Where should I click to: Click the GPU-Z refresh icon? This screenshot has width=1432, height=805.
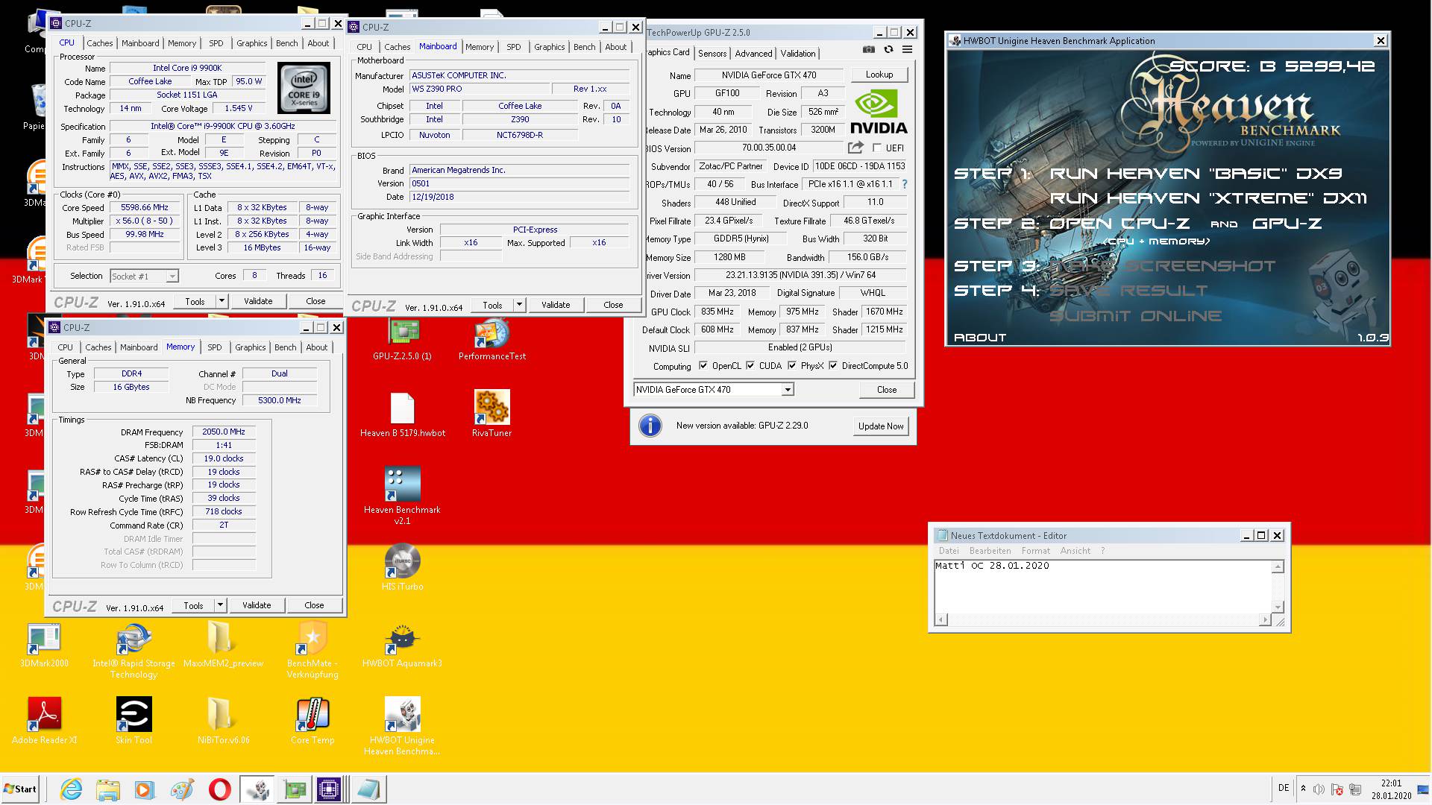888,49
